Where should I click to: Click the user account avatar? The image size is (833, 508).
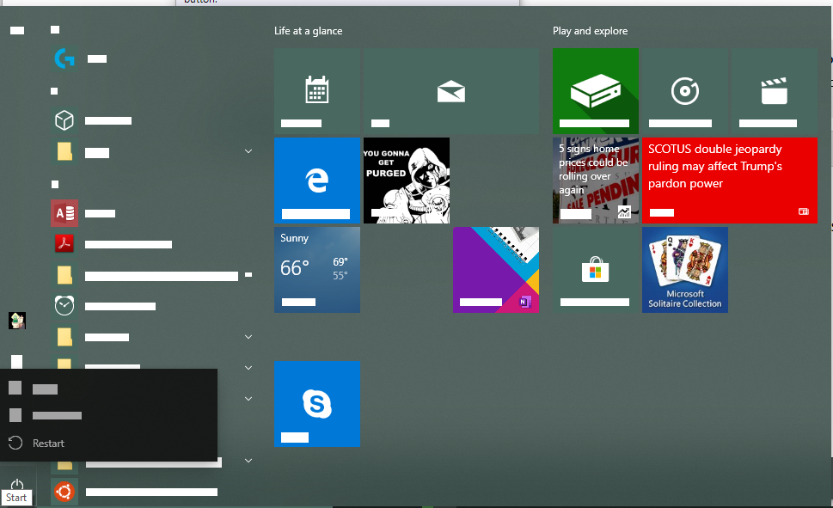pyautogui.click(x=17, y=321)
